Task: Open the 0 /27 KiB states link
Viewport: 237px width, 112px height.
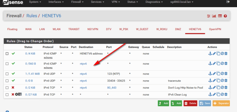Action: pyautogui.click(x=31, y=95)
